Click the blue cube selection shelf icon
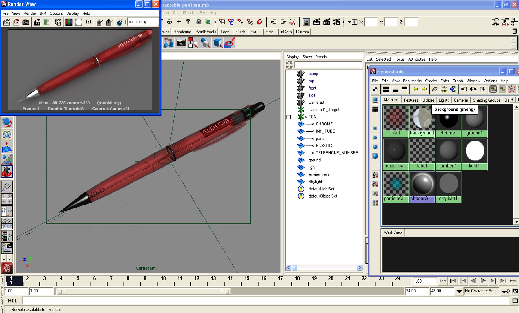519x313 pixels. [x=217, y=43]
